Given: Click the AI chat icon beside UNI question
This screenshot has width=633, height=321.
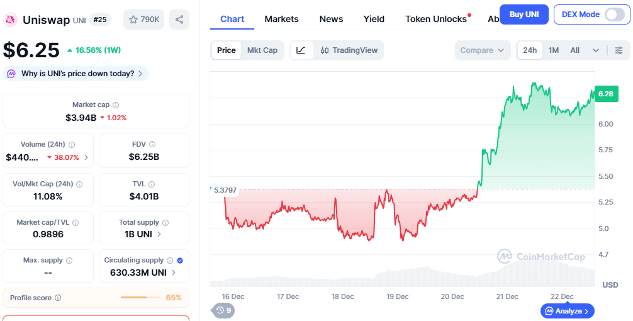Looking at the screenshot, I should 11,74.
